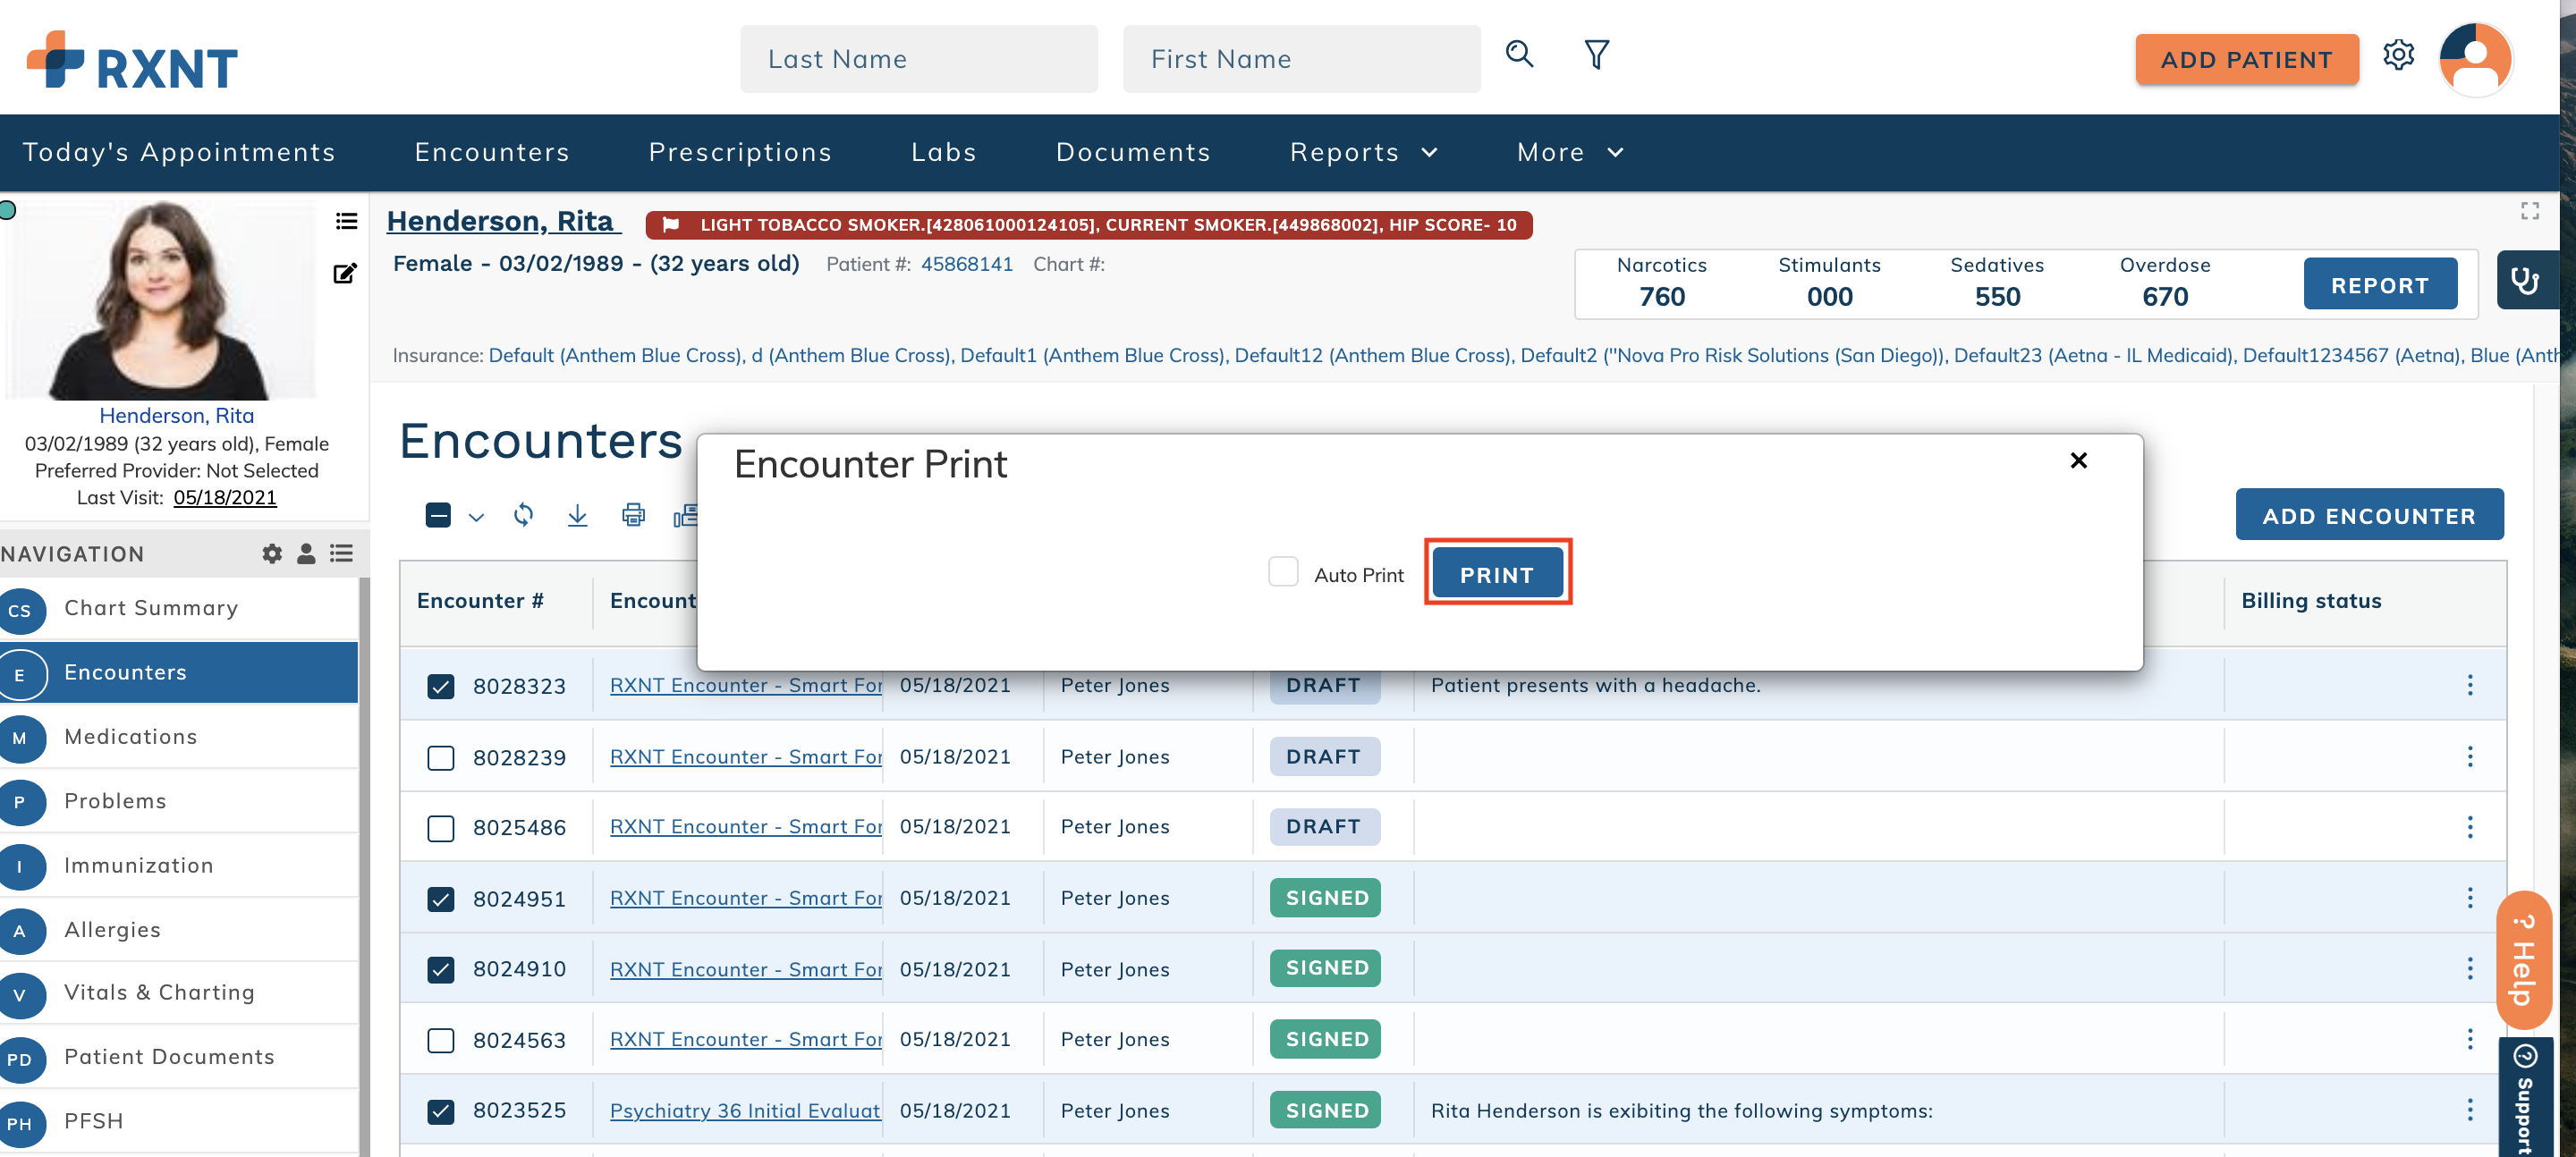Open row menu for encounter 8024563
The height and width of the screenshot is (1157, 2576).
[x=2470, y=1039]
